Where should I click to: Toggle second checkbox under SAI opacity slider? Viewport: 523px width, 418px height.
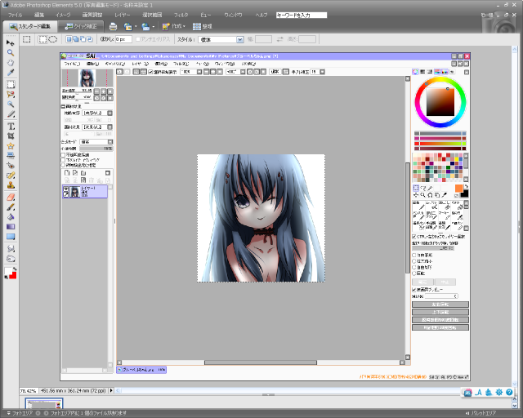click(63, 160)
